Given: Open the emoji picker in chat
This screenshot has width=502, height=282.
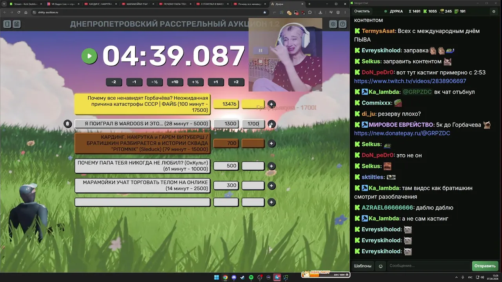Looking at the screenshot, I should tap(380, 266).
